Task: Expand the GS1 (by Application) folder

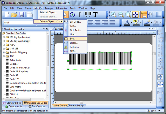Action: pyautogui.click(x=4, y=37)
